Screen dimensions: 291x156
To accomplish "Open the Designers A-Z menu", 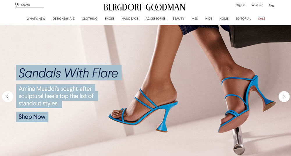I will pos(64,19).
